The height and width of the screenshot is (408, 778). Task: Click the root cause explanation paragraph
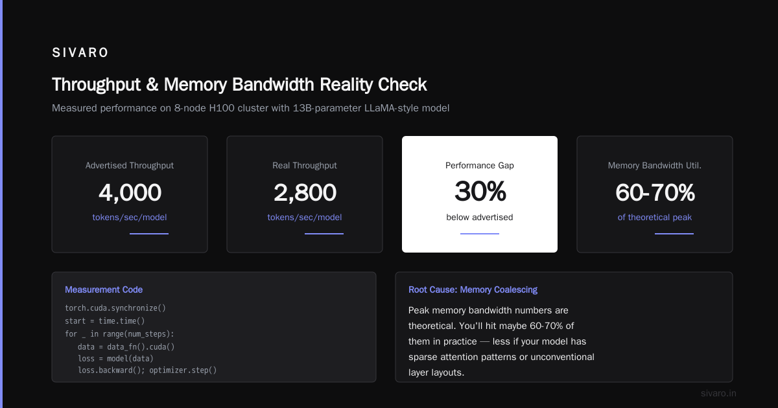click(501, 341)
